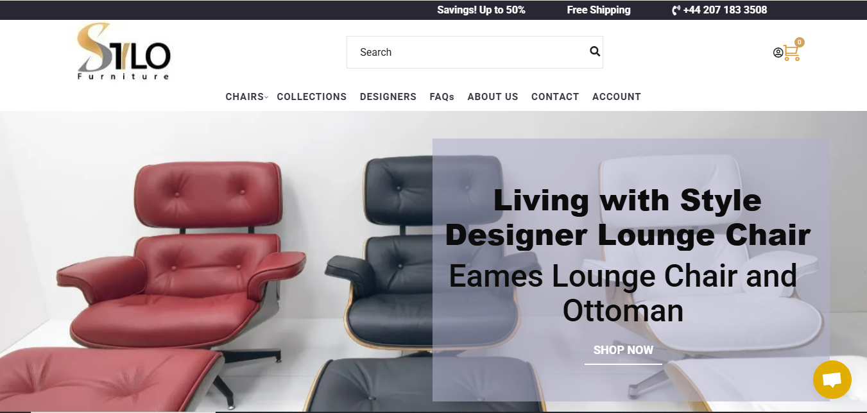
Task: Expand the CHAIRS dropdown chevron
Action: [266, 97]
